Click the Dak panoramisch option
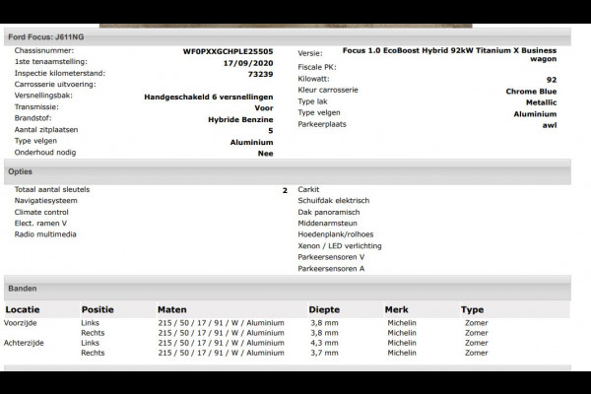Image resolution: width=591 pixels, height=394 pixels. (329, 212)
